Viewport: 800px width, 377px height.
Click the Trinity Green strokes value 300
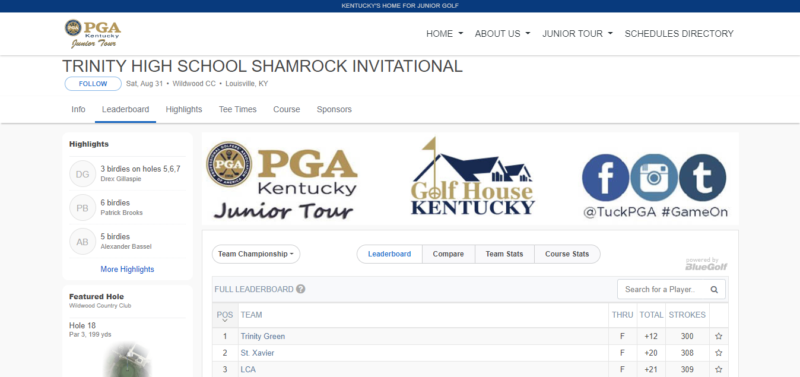pyautogui.click(x=687, y=336)
